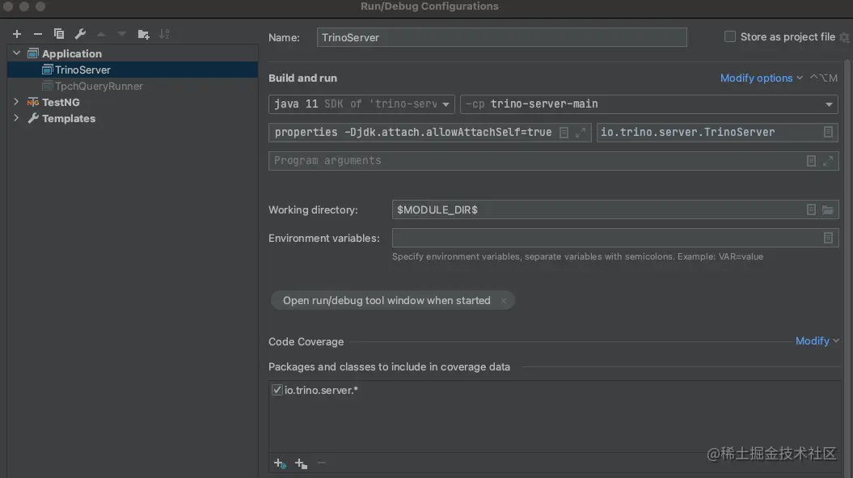Browse for working directory folder icon

pyautogui.click(x=828, y=209)
